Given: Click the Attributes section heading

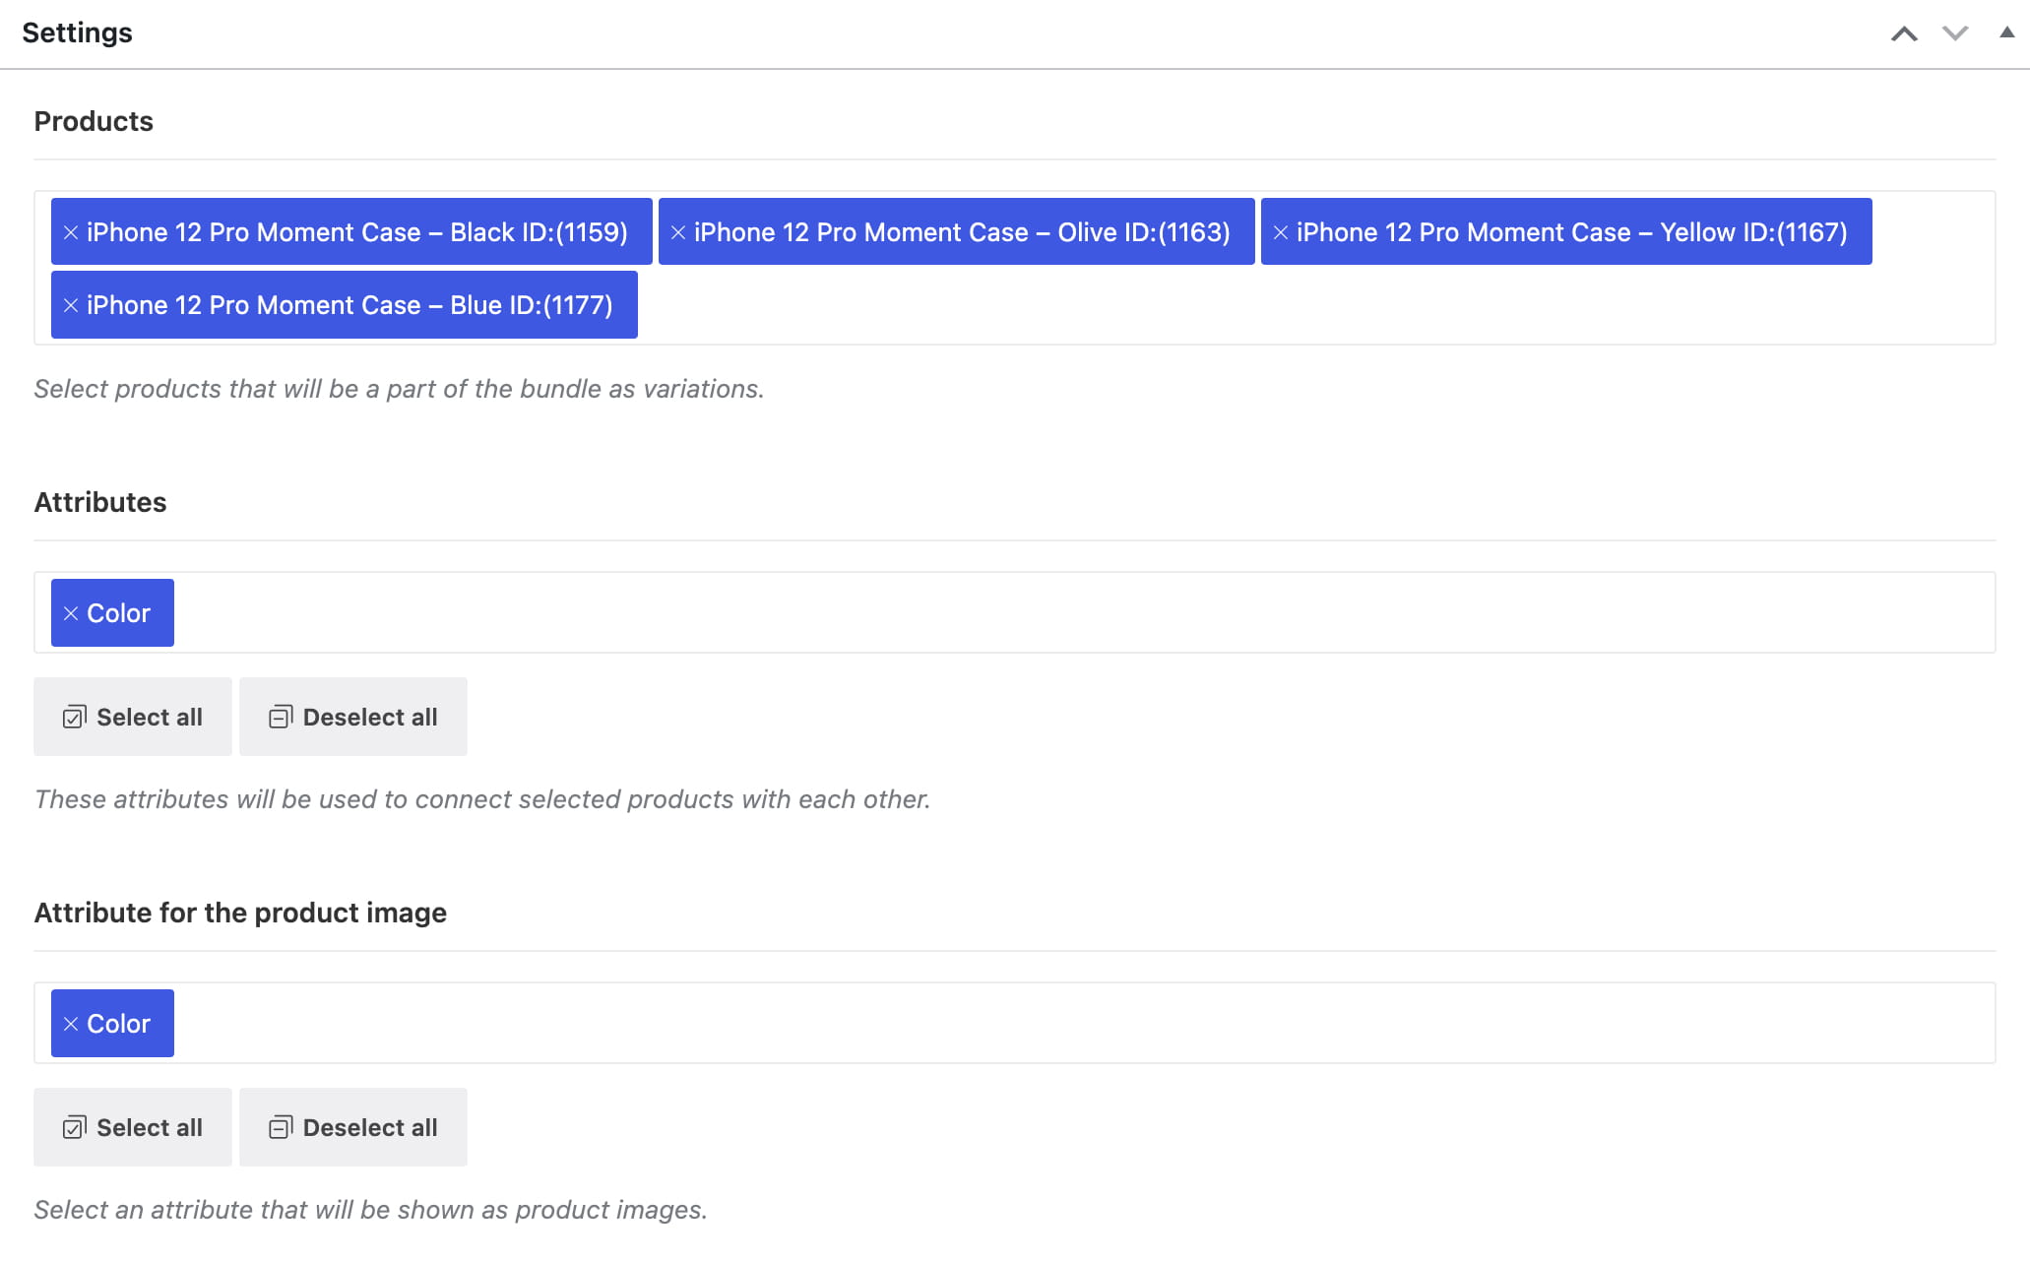Looking at the screenshot, I should point(100,502).
